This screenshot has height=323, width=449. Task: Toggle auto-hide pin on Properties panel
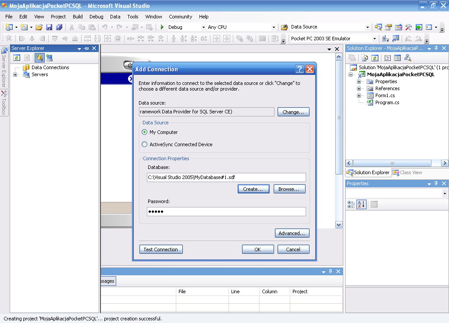[x=436, y=183]
